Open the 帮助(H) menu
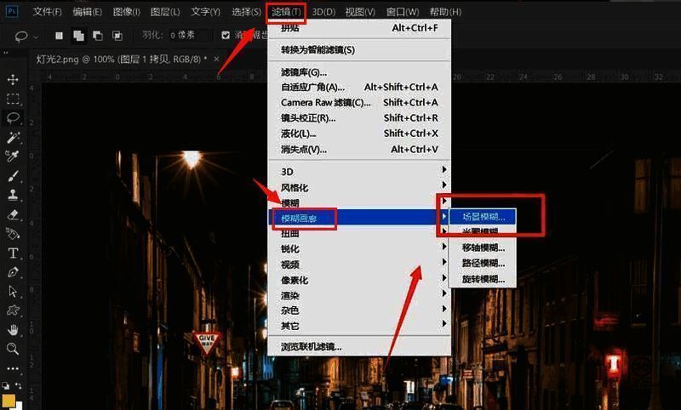The image size is (681, 410). (x=445, y=12)
